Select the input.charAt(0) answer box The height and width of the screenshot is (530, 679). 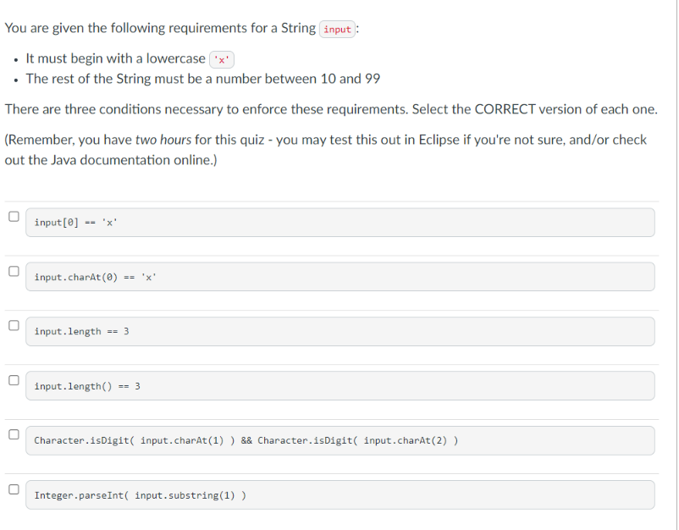[339, 276]
